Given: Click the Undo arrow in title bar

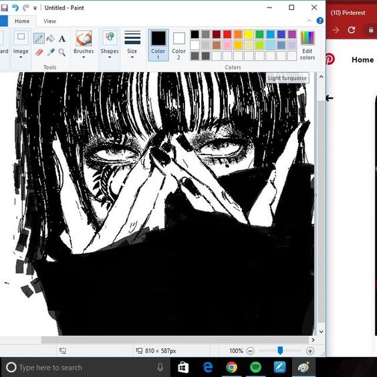Looking at the screenshot, I should tap(15, 8).
